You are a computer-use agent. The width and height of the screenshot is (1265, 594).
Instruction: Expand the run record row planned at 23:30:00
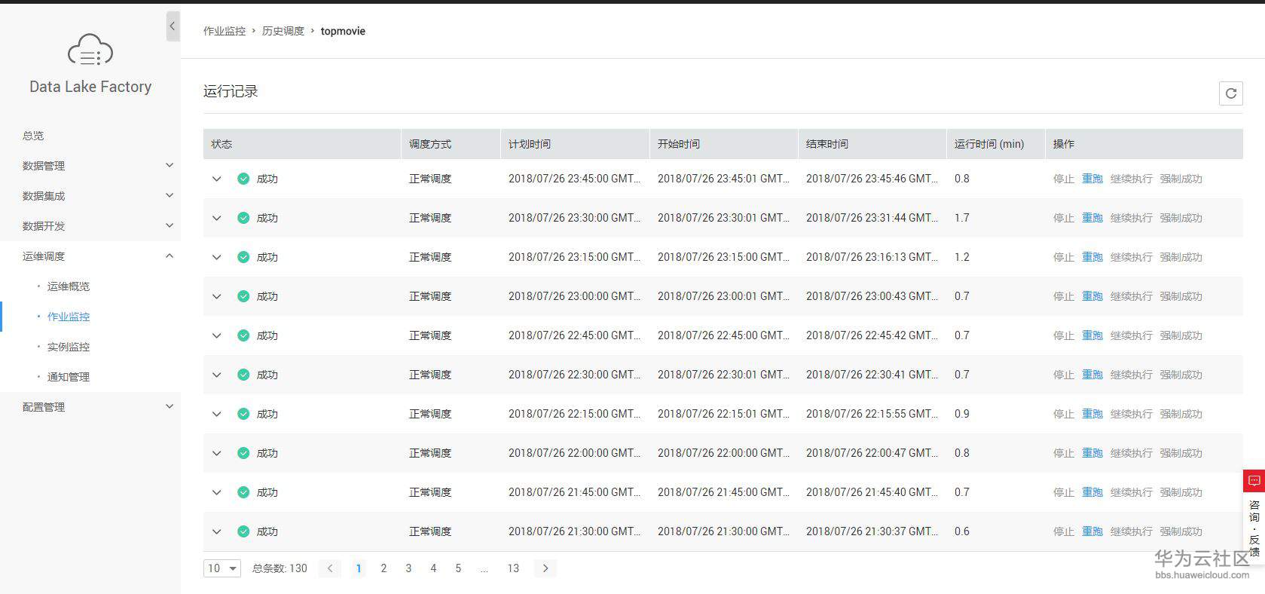point(217,218)
